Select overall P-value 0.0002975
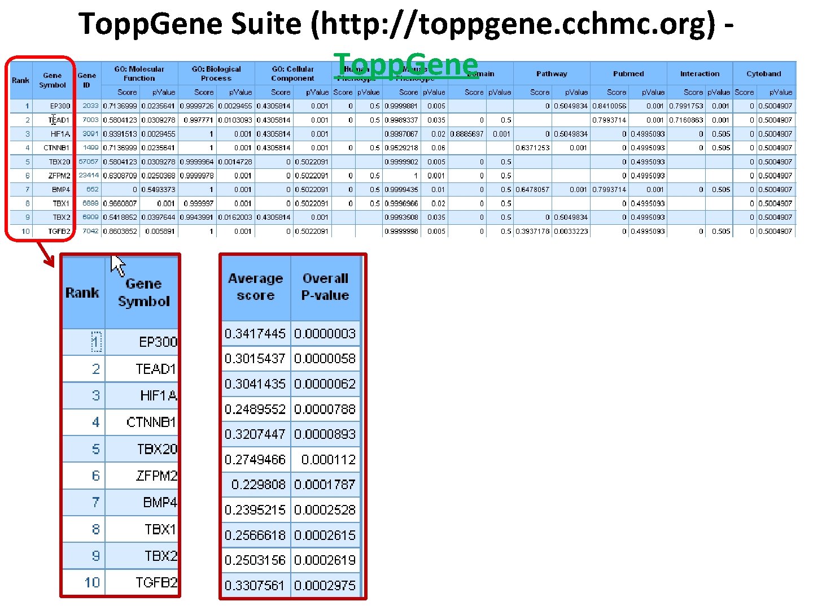 tap(325, 586)
